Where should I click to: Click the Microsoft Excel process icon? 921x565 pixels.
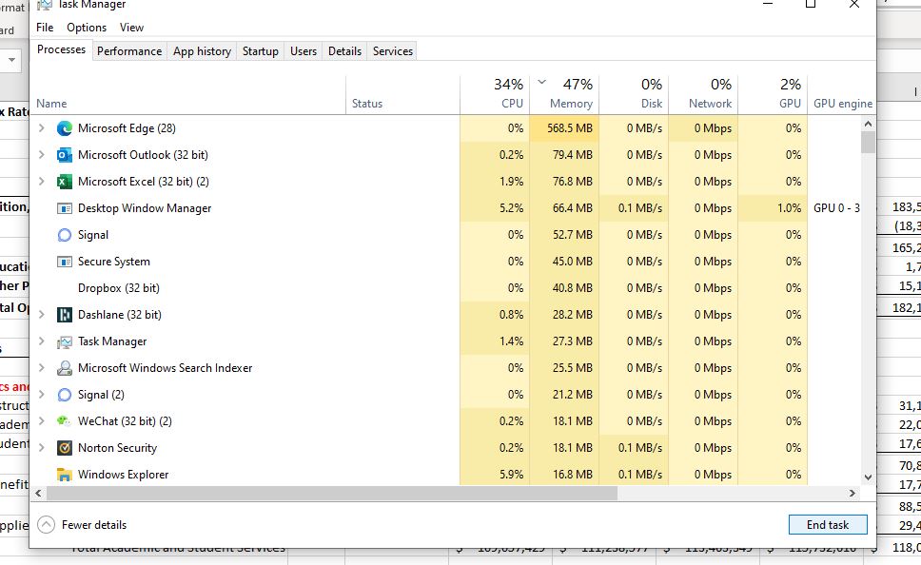[x=65, y=182]
